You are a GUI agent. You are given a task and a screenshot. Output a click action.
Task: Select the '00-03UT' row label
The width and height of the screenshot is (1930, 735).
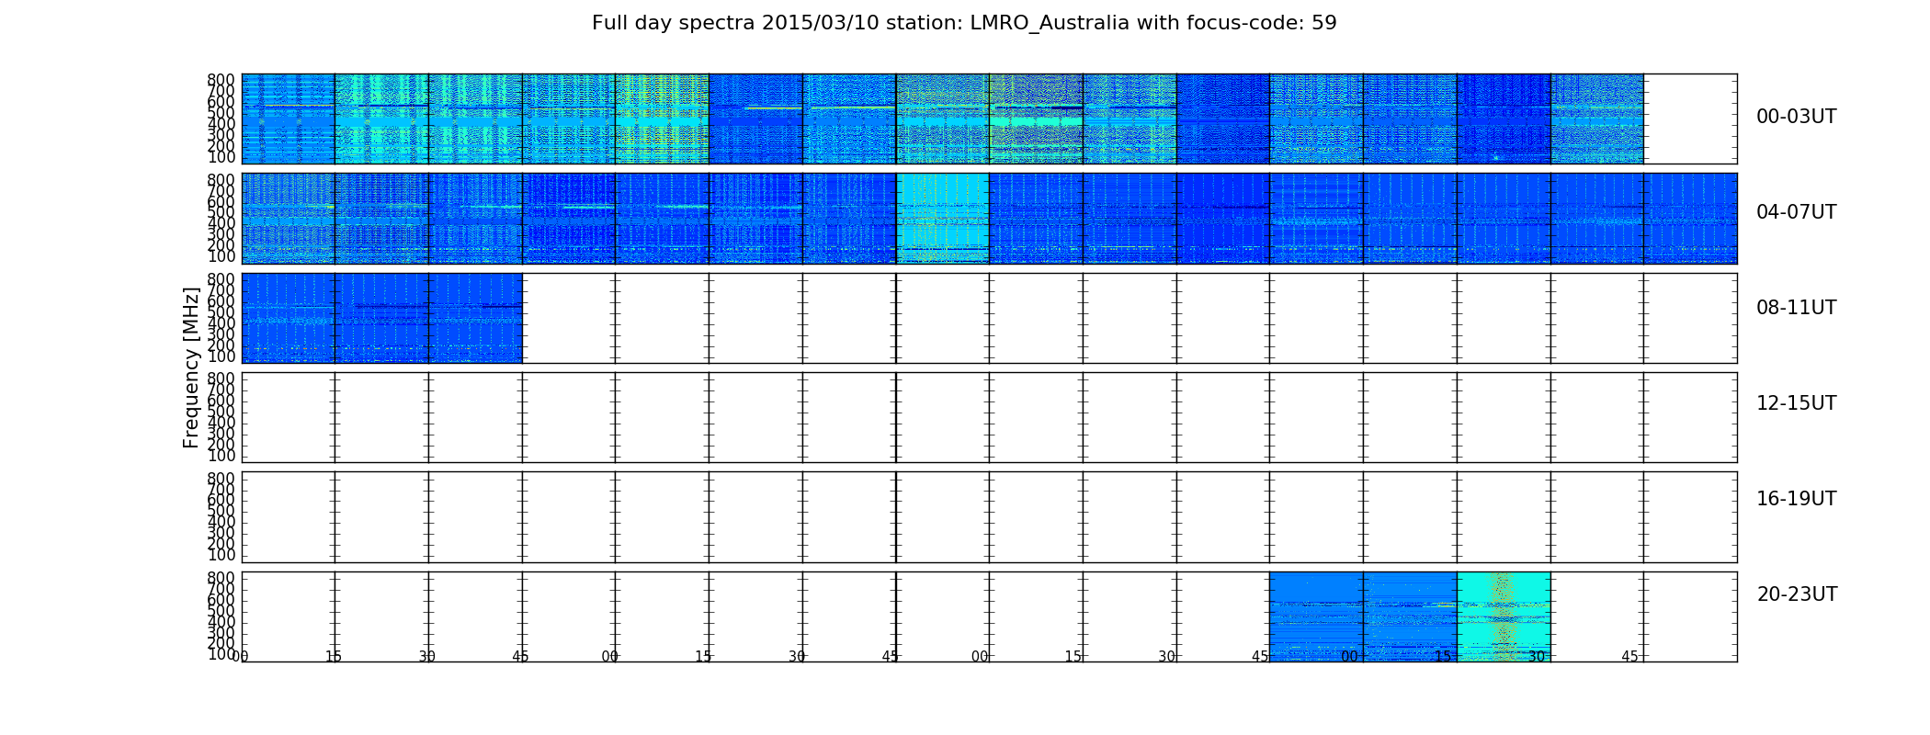[x=1796, y=117]
